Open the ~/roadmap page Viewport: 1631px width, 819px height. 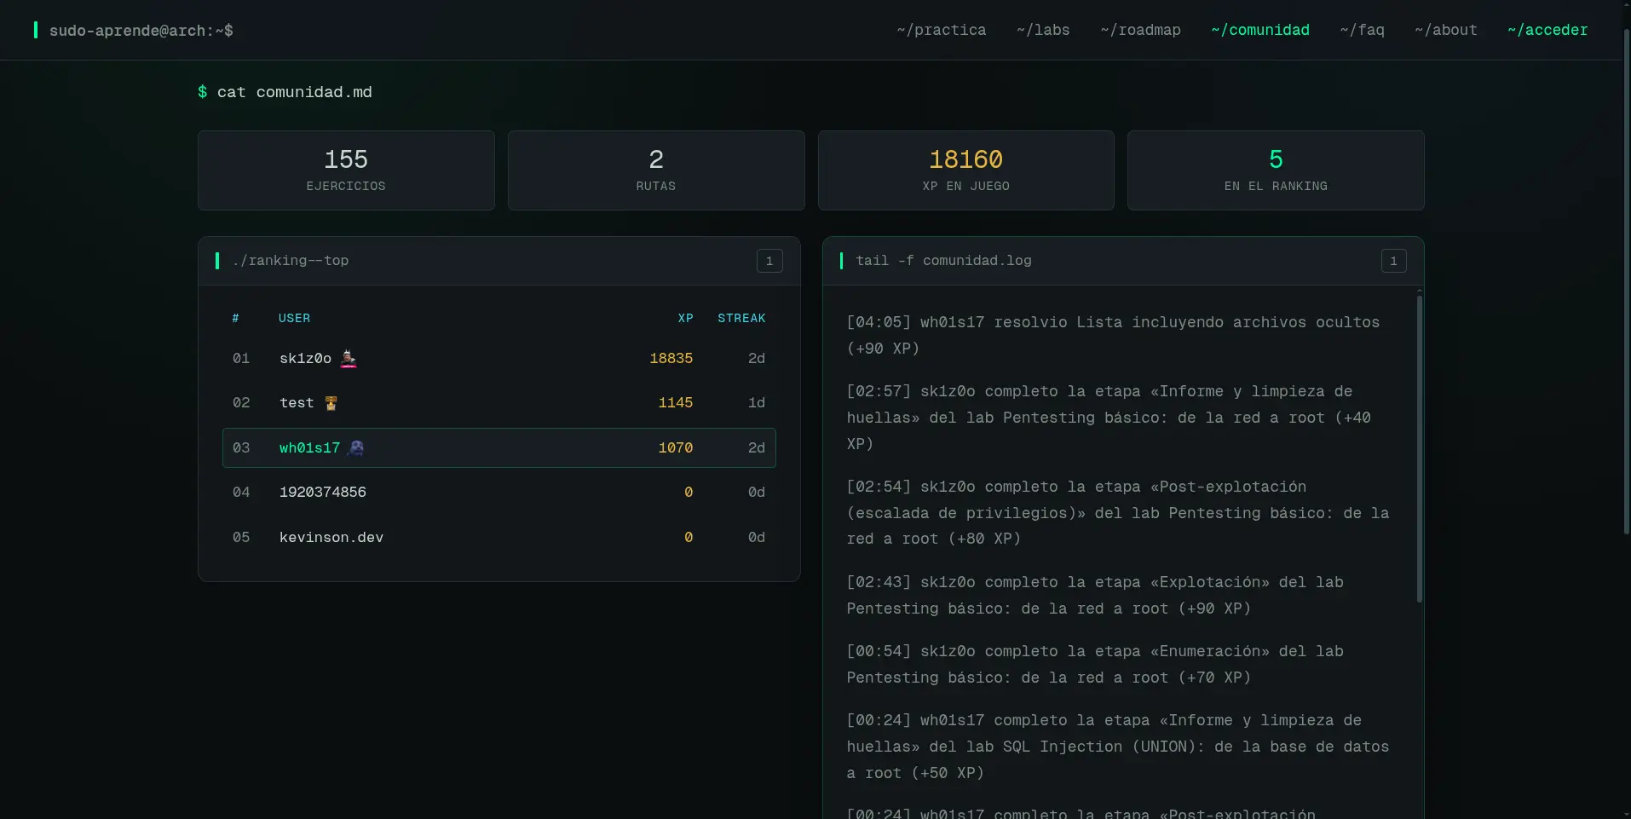click(x=1140, y=30)
